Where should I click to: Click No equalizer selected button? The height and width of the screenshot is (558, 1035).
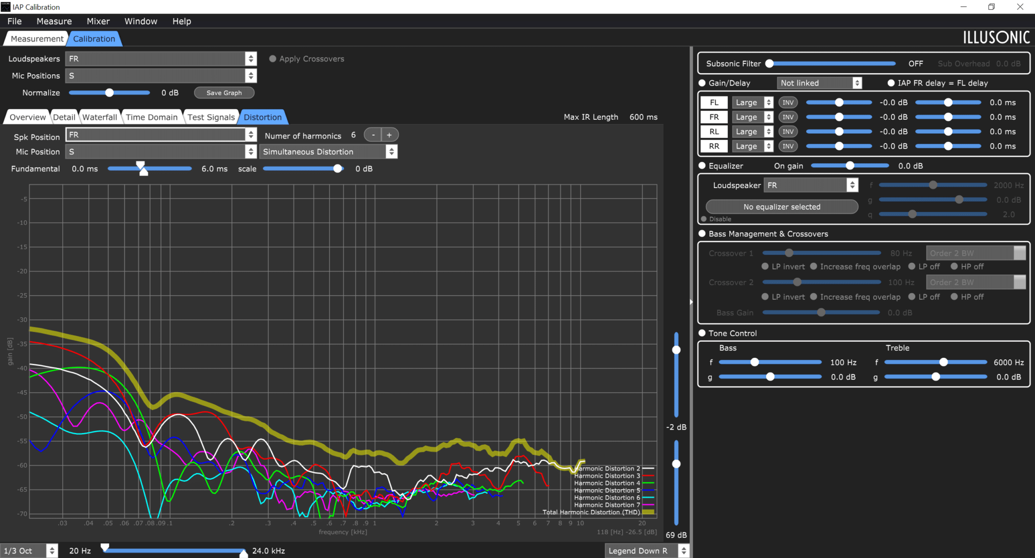pyautogui.click(x=782, y=207)
